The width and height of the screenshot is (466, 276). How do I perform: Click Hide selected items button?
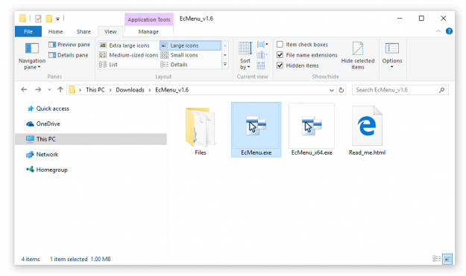click(358, 56)
